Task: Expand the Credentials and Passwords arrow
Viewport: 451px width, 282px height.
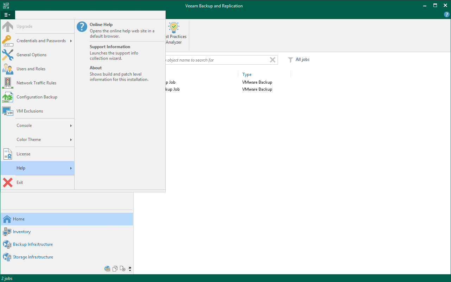Action: click(x=71, y=41)
